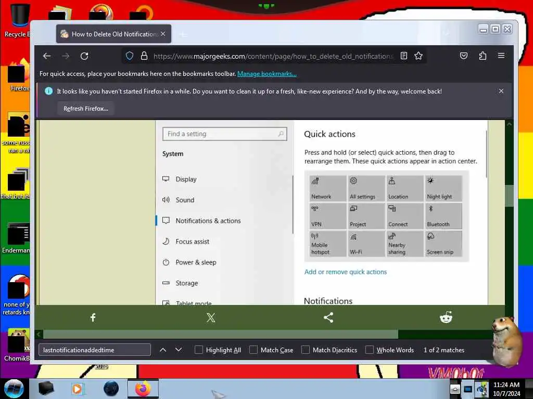Open the generic share icon
Viewport: 533px width, 399px height.
(328, 317)
